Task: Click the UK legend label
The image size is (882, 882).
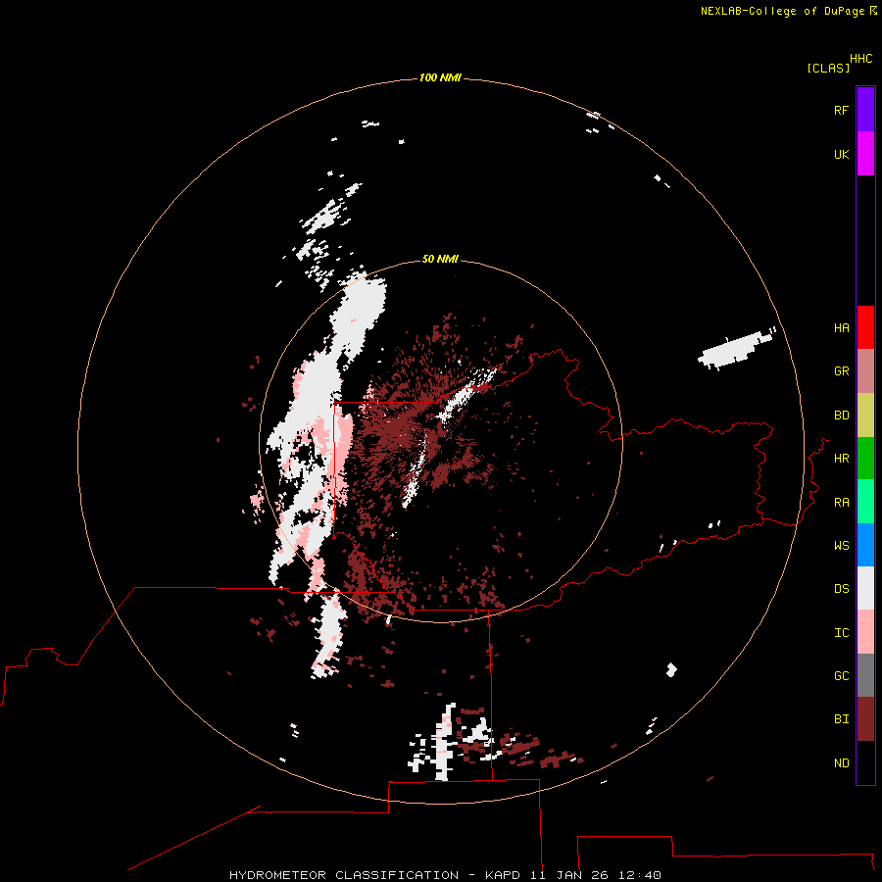Action: pos(842,154)
